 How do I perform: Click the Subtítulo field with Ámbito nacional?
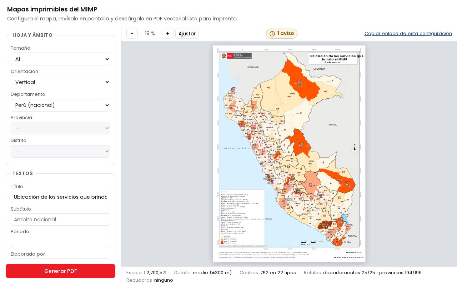pyautogui.click(x=60, y=220)
